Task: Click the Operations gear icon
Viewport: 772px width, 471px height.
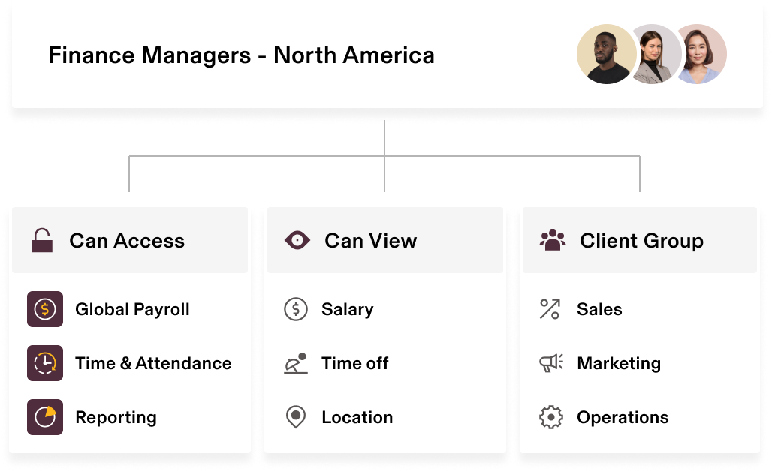Action: pyautogui.click(x=551, y=417)
